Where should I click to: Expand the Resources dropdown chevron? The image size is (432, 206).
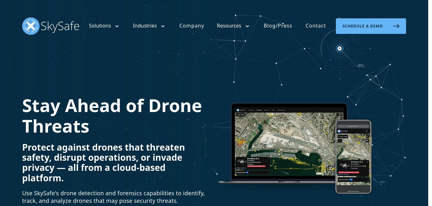(247, 26)
